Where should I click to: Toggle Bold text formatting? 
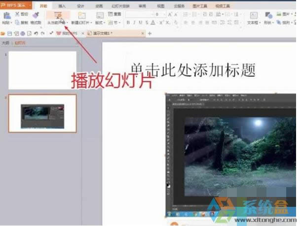point(128,23)
